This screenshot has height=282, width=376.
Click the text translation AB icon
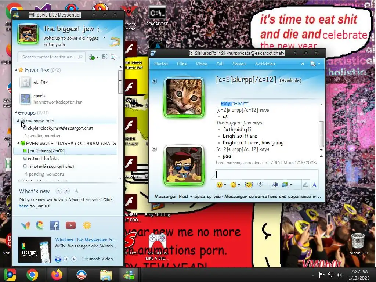tap(275, 185)
